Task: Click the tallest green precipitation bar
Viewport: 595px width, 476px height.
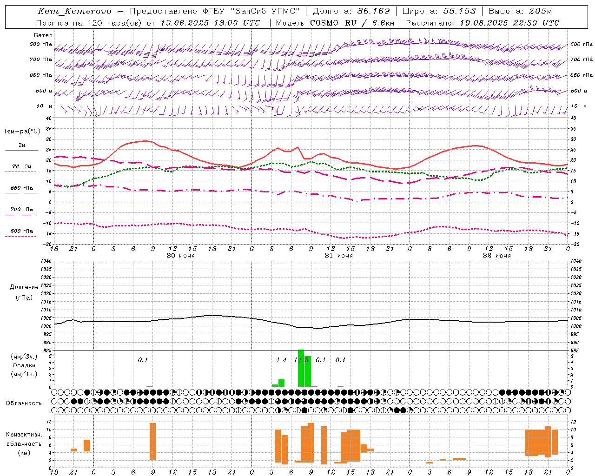Action: pyautogui.click(x=301, y=368)
